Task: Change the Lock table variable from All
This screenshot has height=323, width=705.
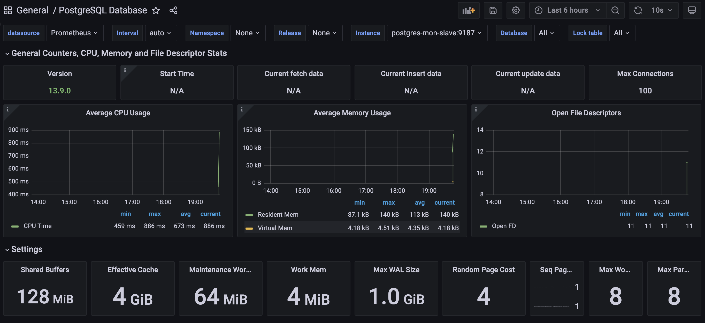Action: tap(622, 33)
